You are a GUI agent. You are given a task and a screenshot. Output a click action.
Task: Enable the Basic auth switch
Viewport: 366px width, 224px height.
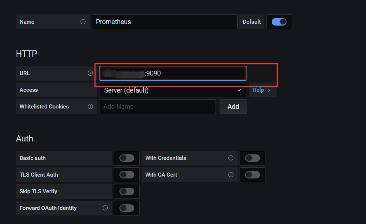(x=127, y=158)
